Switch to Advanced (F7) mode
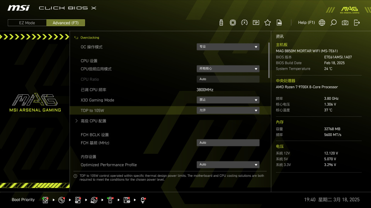This screenshot has width=371, height=208. (x=66, y=23)
